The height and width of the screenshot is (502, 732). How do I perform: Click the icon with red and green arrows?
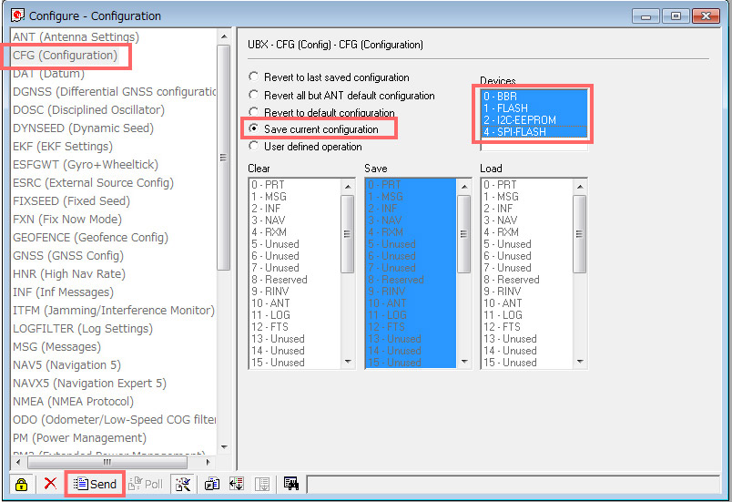click(x=234, y=484)
